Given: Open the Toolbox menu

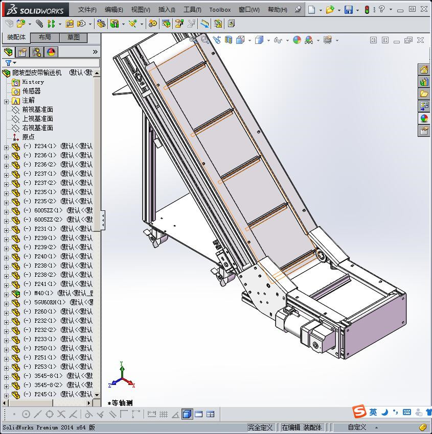Looking at the screenshot, I should (220, 10).
